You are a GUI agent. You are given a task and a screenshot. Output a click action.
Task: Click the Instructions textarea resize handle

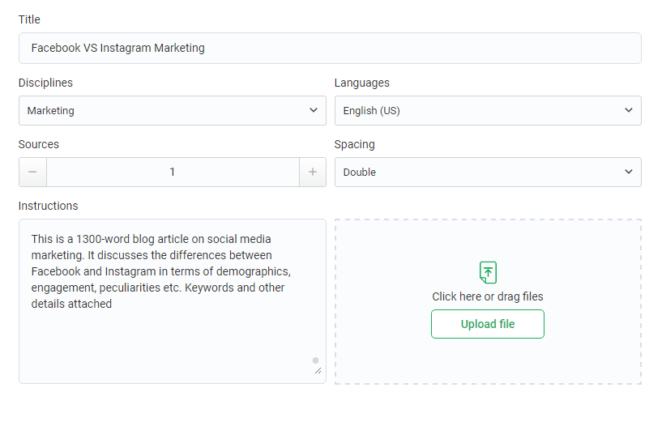pos(318,371)
